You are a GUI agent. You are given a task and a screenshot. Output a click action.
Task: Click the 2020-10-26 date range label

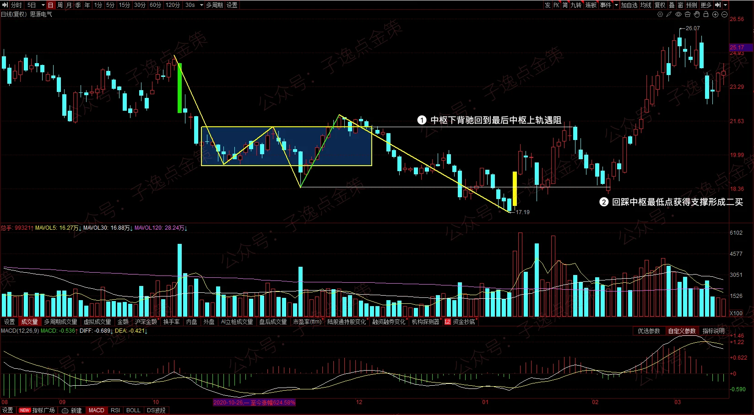click(254, 403)
